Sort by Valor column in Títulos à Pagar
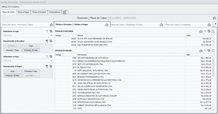218x114 pixels. pyautogui.click(x=199, y=55)
